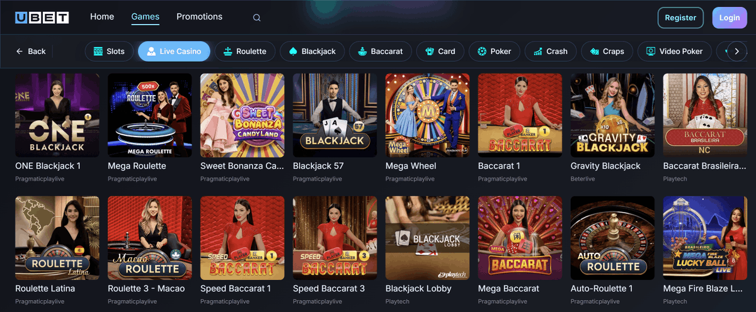This screenshot has height=312, width=756.
Task: Click the Back arrow icon
Action: 20,52
